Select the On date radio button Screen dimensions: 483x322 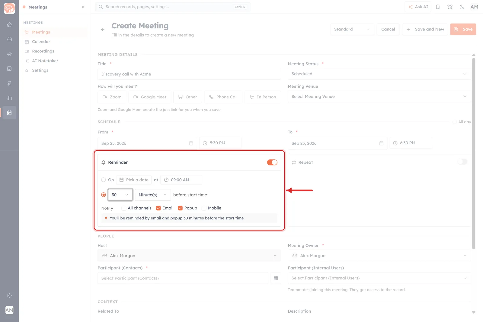click(104, 180)
